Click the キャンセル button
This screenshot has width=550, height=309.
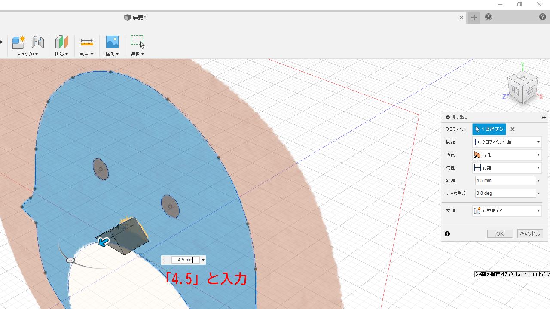(x=530, y=234)
